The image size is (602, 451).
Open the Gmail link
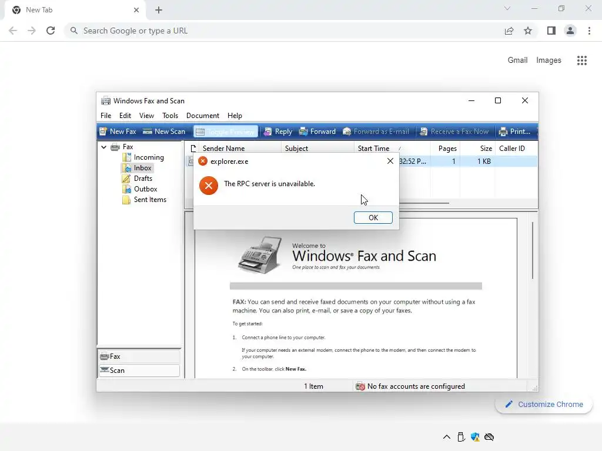(517, 60)
